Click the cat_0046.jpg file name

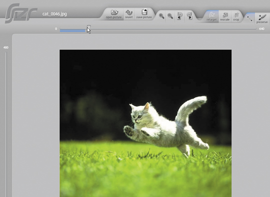click(x=54, y=14)
